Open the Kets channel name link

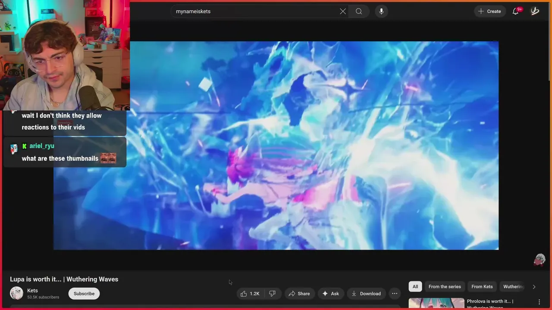(x=32, y=291)
